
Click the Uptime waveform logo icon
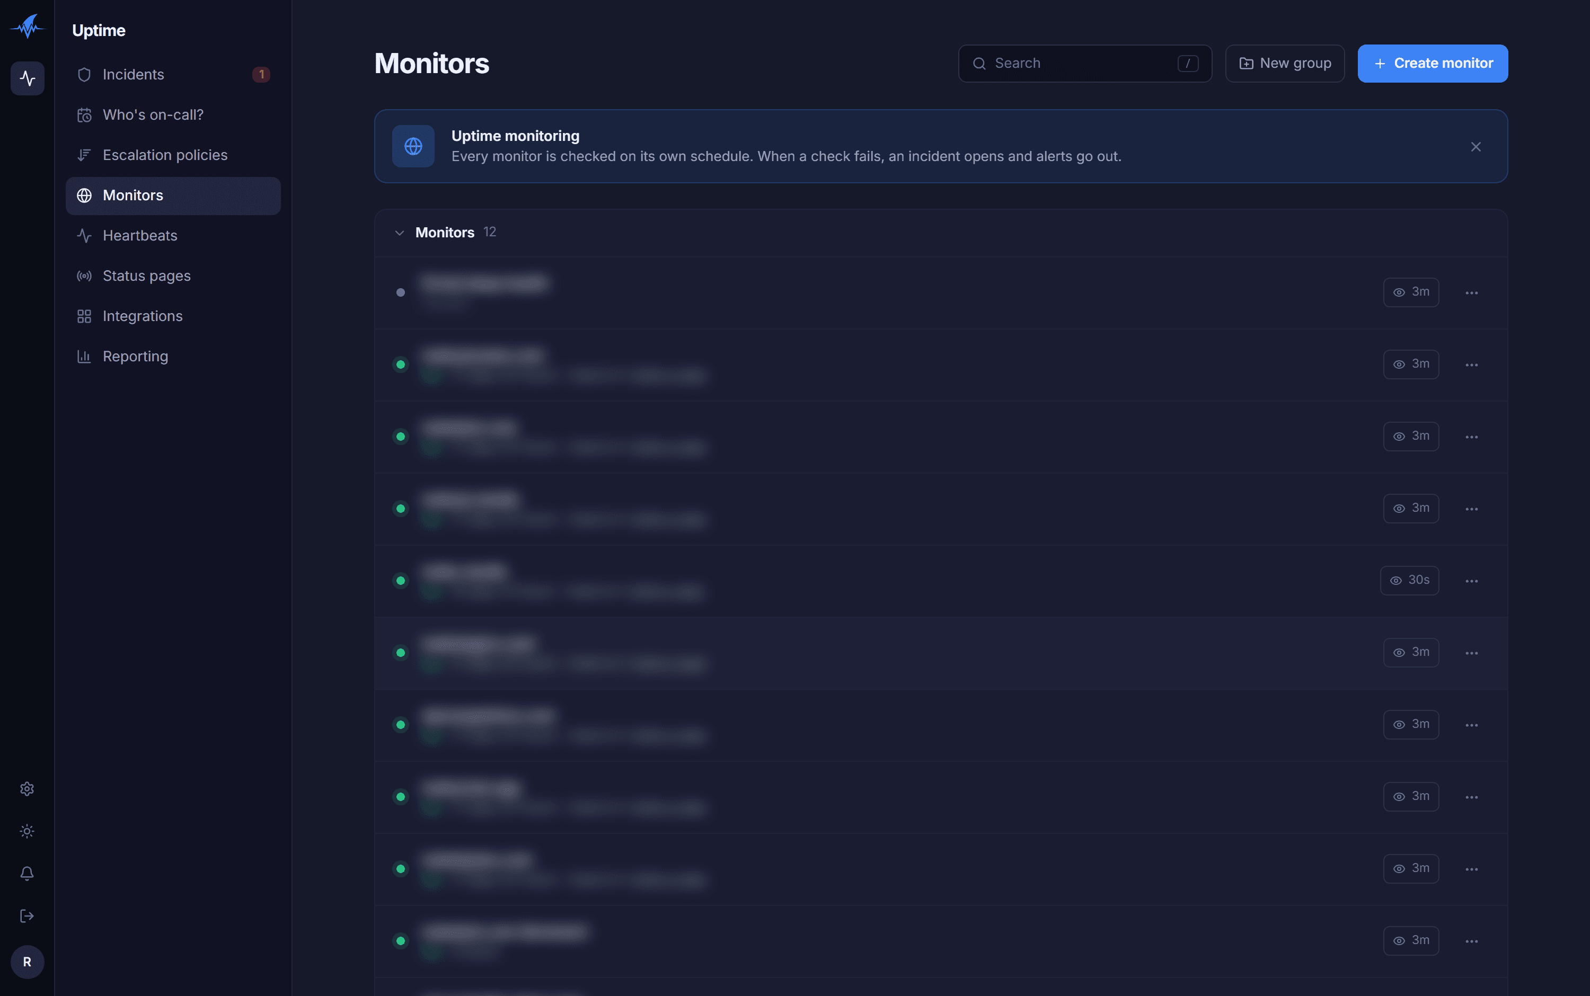27,27
